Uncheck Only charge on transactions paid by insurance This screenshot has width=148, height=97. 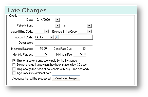coord(14,61)
